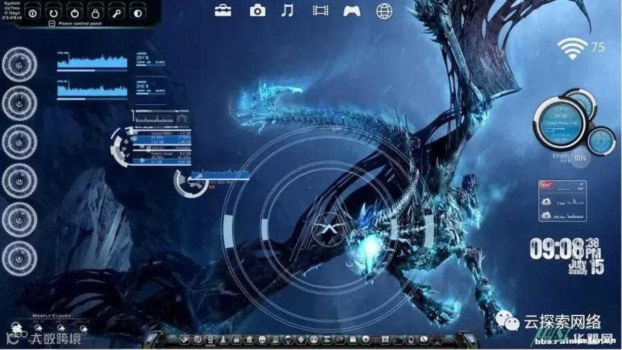This screenshot has width=622, height=350.
Task: Click the first CPU usage graph
Action: [92, 61]
